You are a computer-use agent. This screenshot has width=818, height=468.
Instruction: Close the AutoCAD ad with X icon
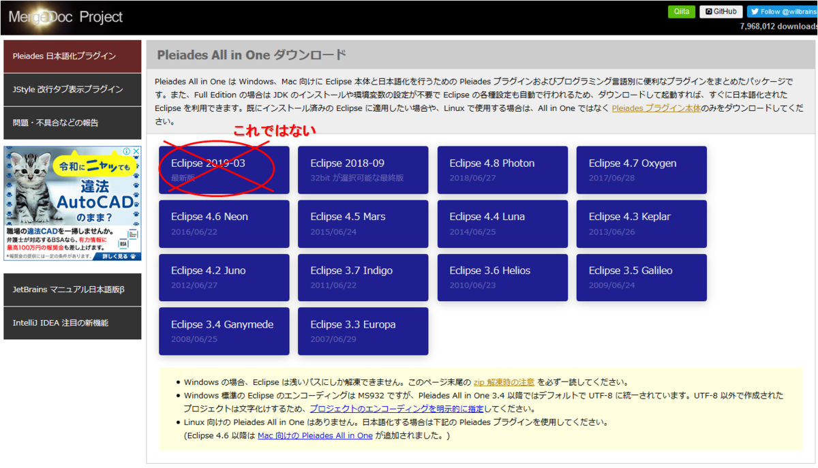point(136,151)
